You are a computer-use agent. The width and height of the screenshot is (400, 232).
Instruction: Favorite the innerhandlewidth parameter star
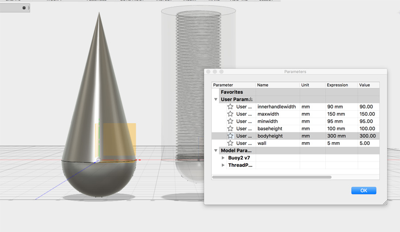click(230, 106)
